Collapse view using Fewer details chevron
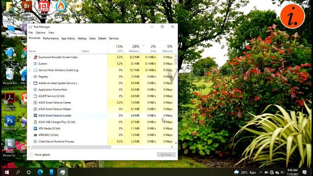 (31, 154)
